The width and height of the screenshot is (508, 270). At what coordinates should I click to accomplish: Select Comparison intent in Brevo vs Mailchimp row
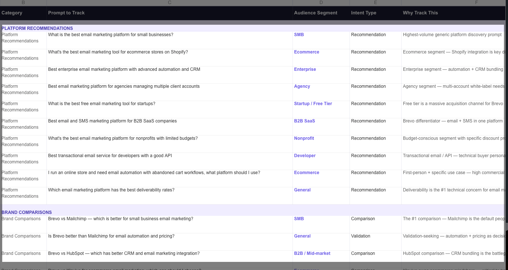[376, 225]
